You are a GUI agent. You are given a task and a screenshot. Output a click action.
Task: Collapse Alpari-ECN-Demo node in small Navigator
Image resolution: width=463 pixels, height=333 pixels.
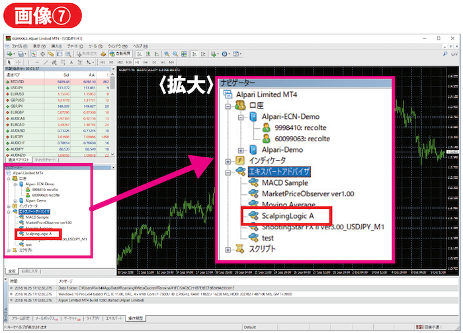click(15, 184)
